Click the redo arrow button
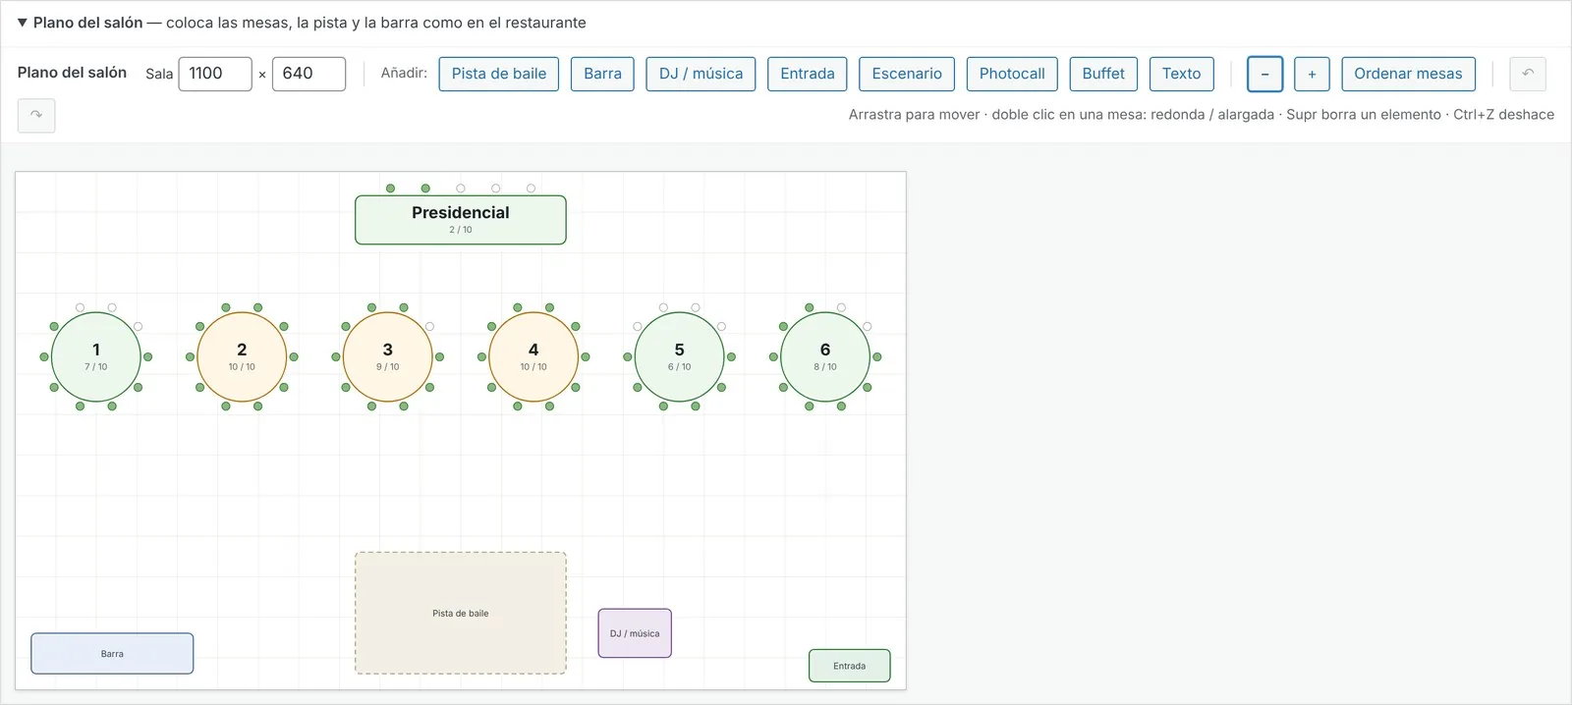 pyautogui.click(x=36, y=115)
